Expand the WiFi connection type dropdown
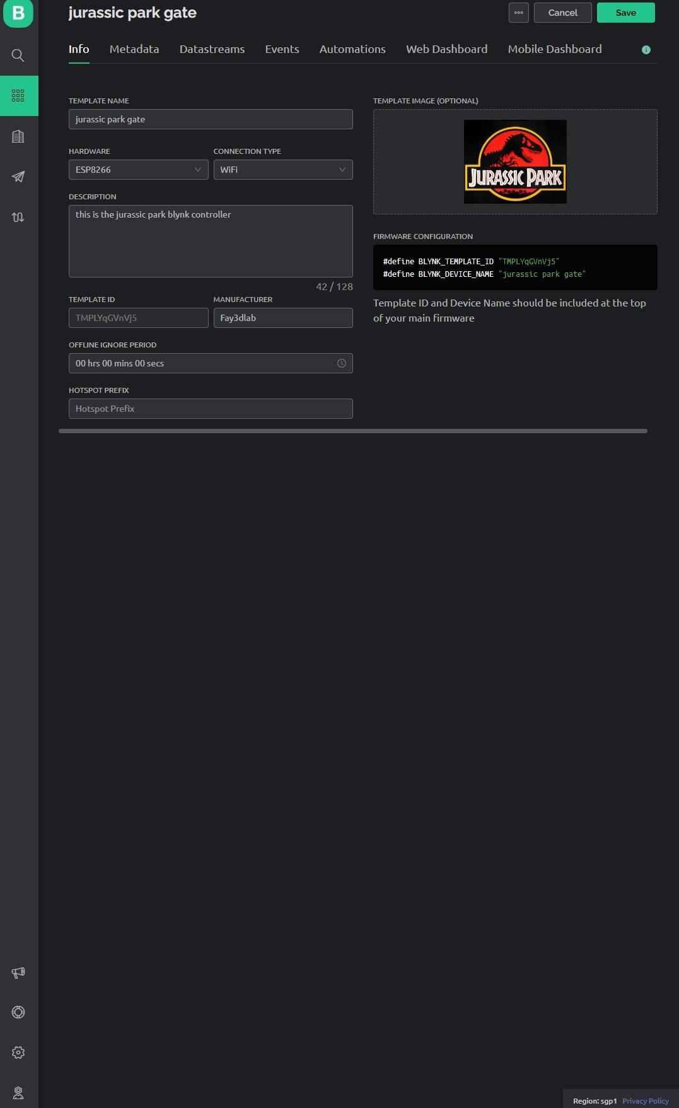This screenshot has height=1108, width=679. (x=283, y=170)
